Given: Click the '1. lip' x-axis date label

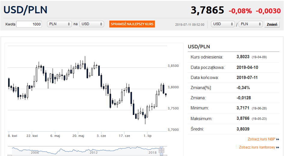Looking at the screenshot, I should 148,136.
